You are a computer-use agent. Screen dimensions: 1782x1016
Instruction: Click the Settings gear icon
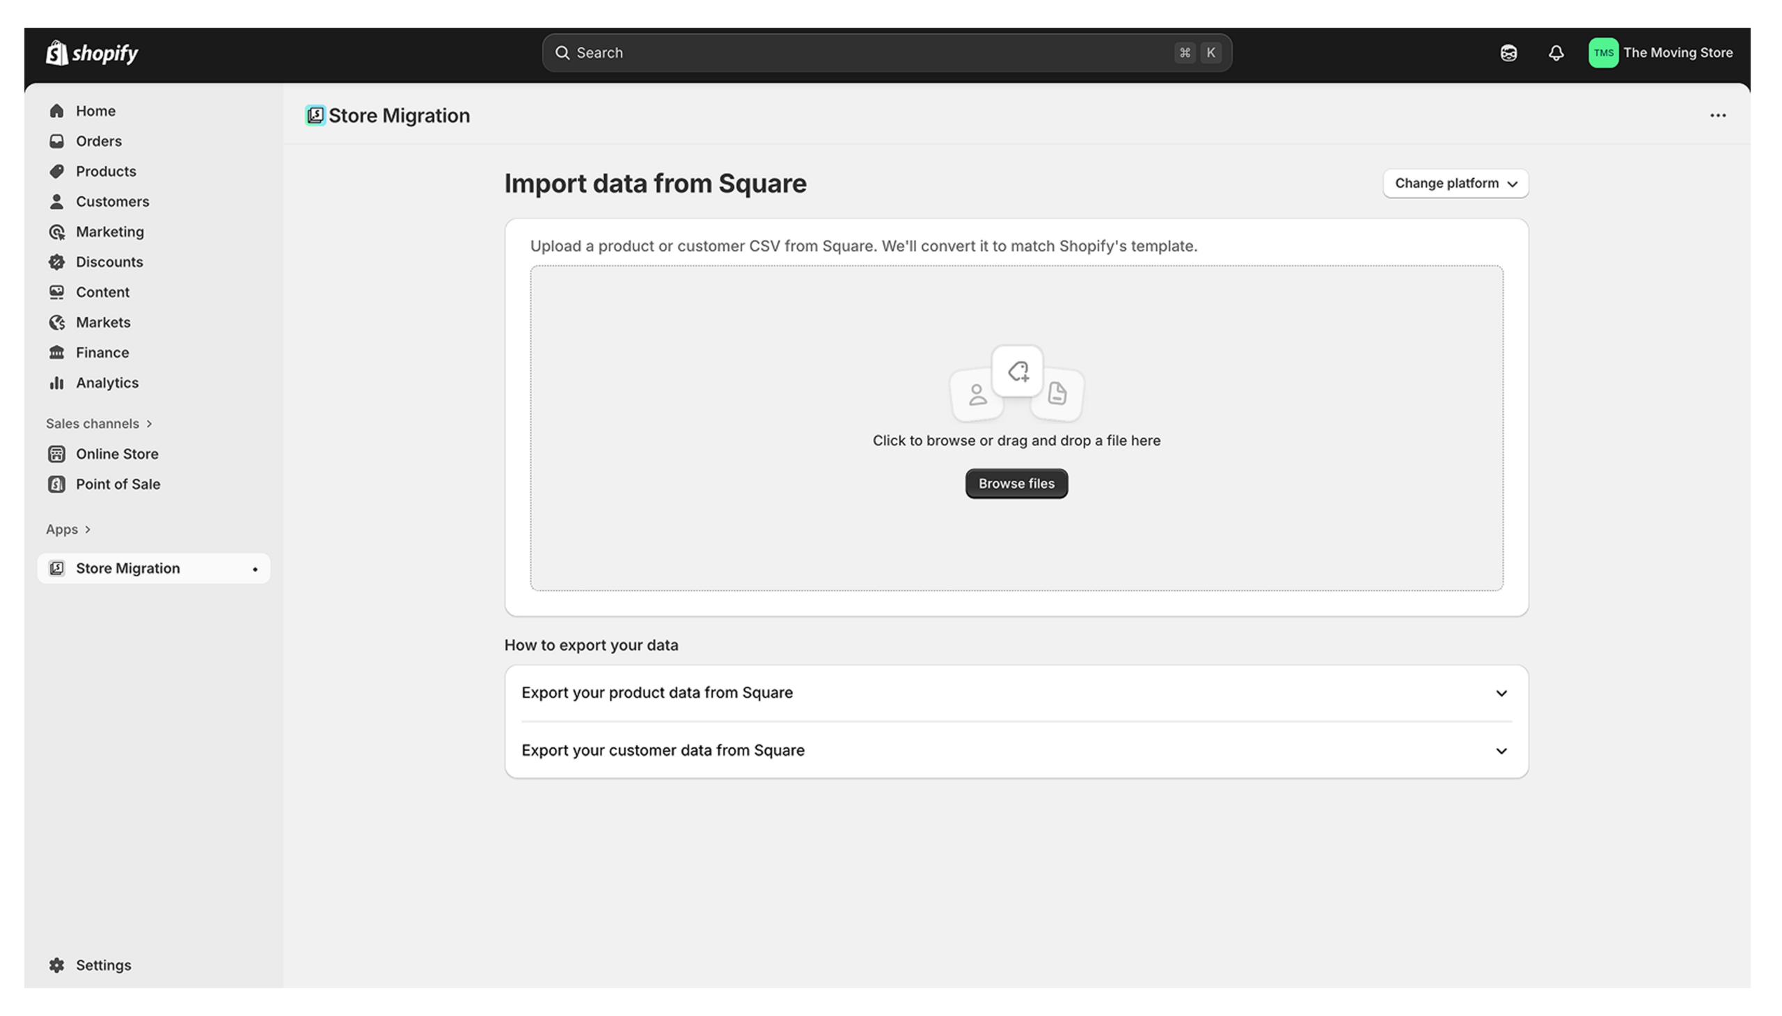click(x=56, y=965)
